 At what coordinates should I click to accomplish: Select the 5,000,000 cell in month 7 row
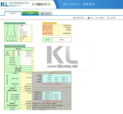(x=26, y=52)
